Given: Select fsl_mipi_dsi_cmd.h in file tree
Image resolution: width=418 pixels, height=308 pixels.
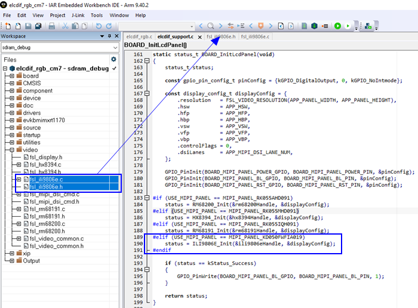Looking at the screenshot, I should pos(54,202).
